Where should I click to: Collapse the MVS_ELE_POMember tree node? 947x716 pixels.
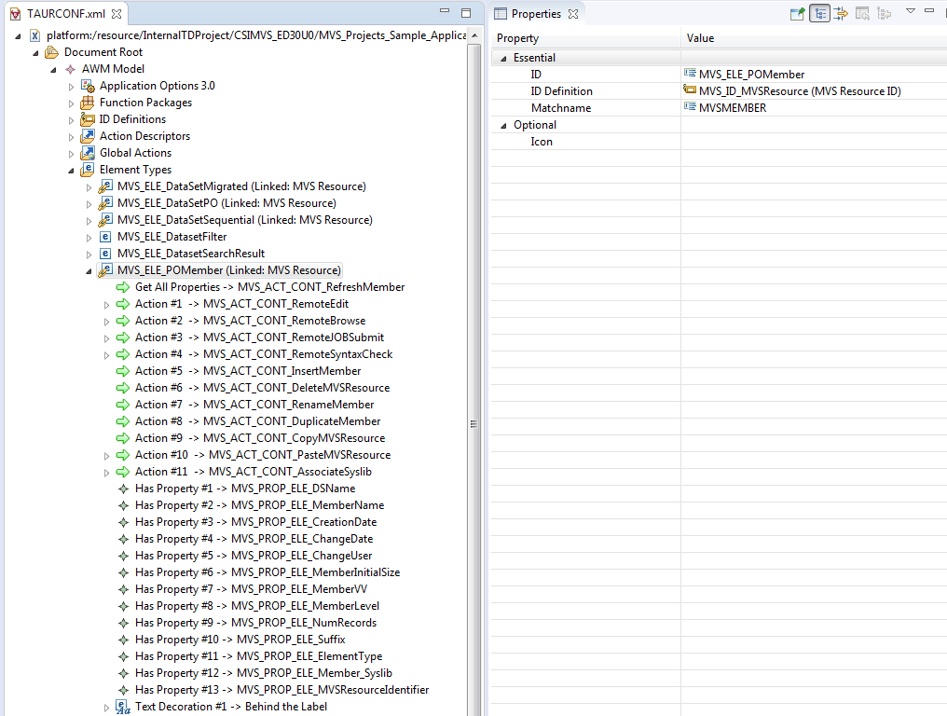[89, 271]
